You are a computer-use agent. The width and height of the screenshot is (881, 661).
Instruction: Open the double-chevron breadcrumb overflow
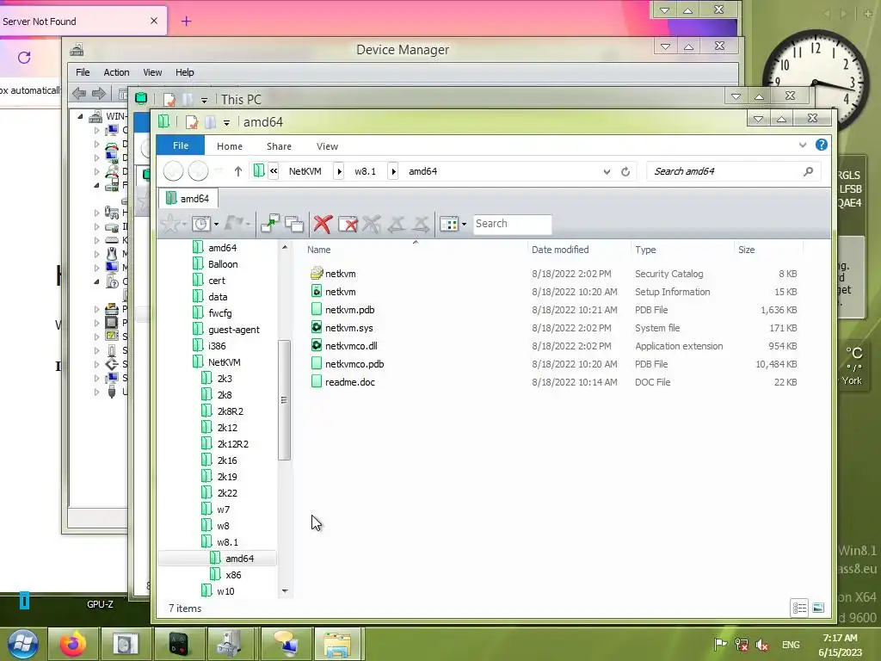[x=274, y=171]
